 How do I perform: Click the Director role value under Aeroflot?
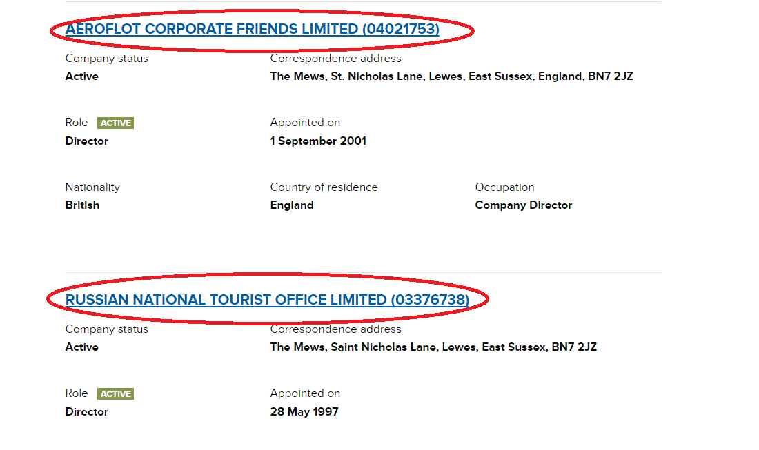coord(87,141)
